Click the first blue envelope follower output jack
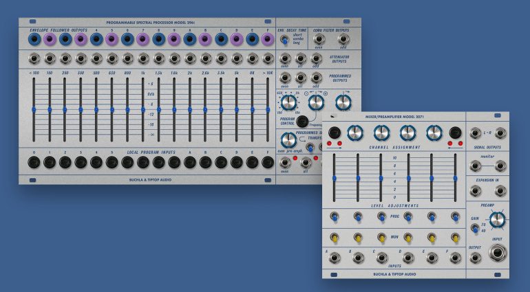The image size is (530, 292). click(34, 40)
